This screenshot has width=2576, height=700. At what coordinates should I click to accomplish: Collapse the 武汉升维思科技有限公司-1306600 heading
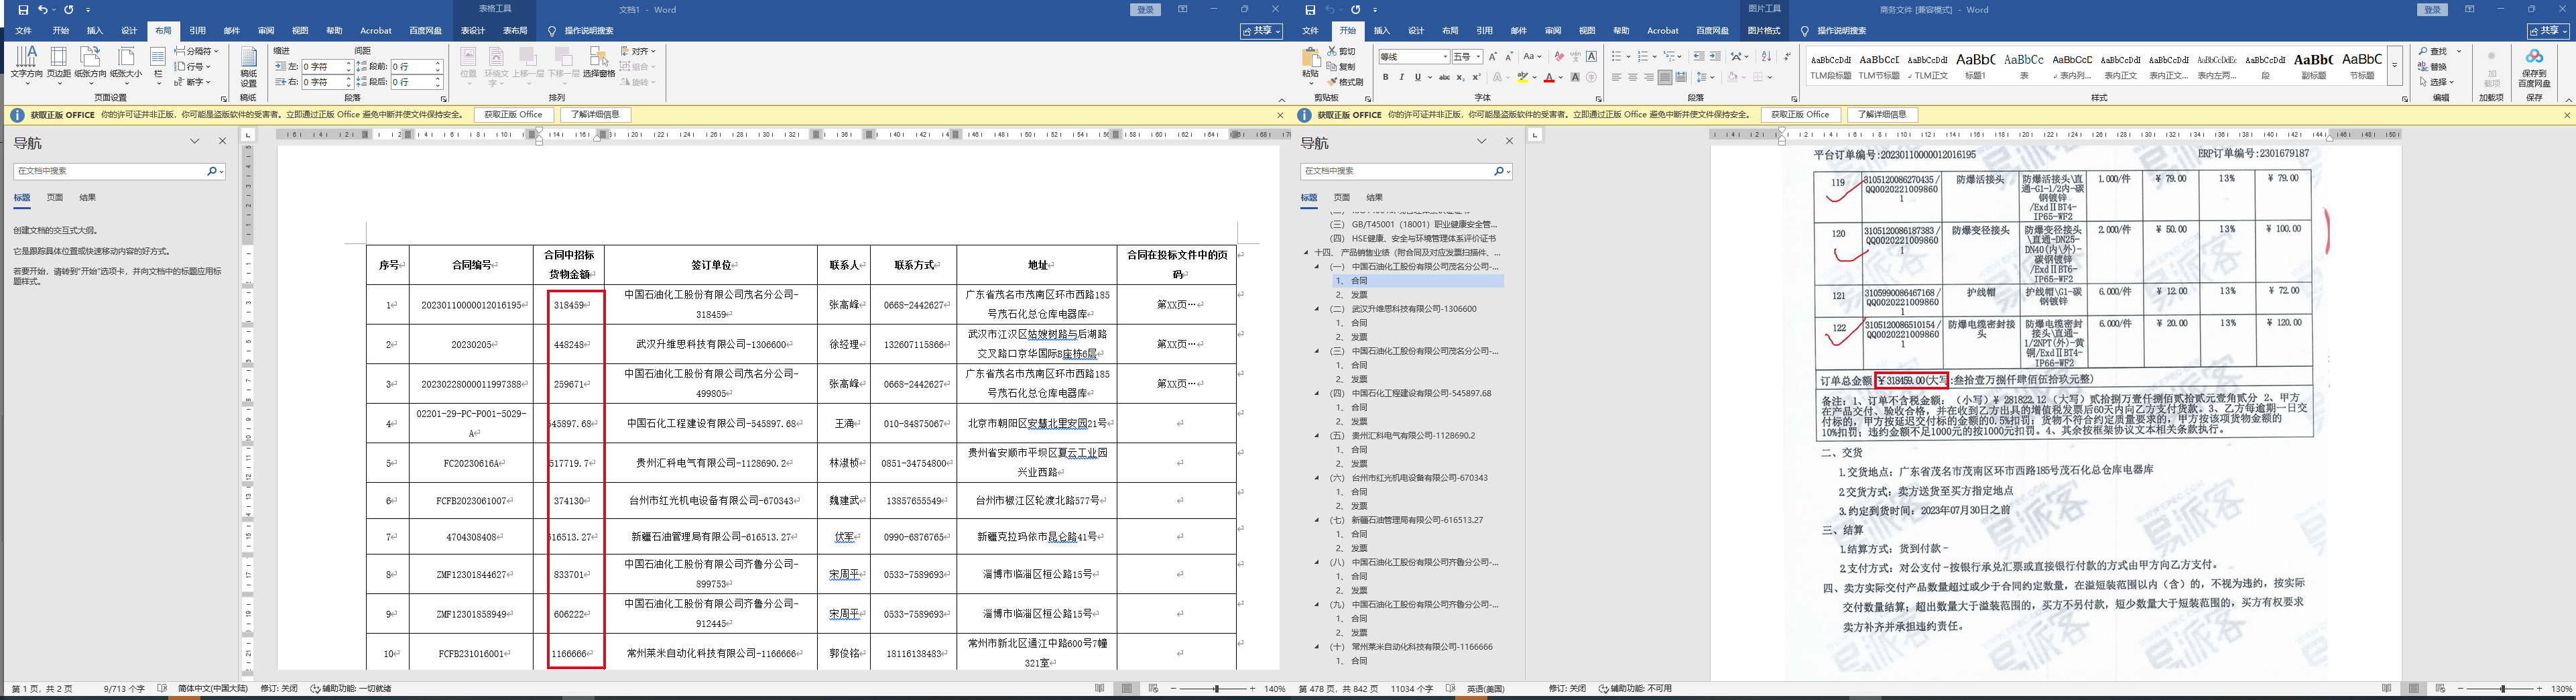[1317, 309]
